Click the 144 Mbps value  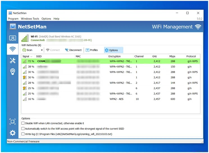(173, 83)
